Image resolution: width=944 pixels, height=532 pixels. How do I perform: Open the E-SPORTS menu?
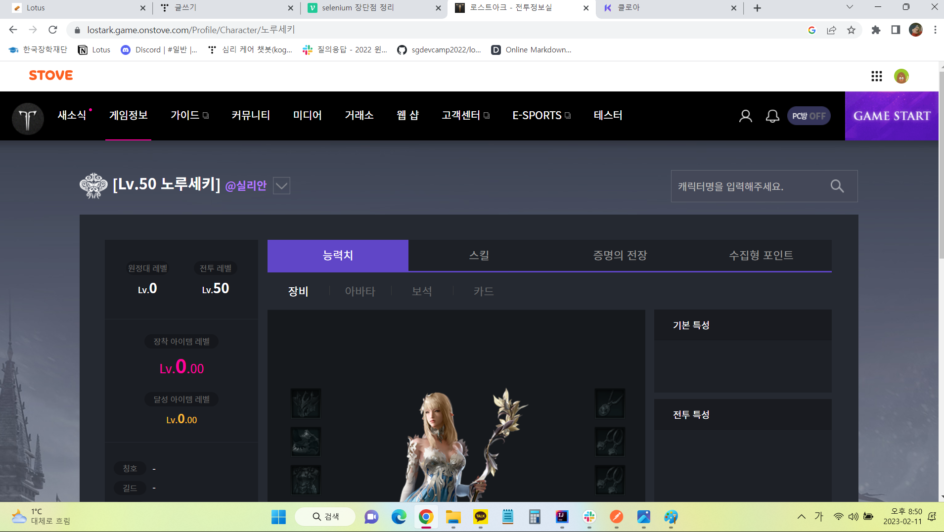[x=541, y=115]
